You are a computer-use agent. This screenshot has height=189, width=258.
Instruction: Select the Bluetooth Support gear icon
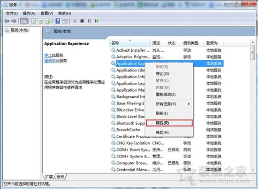(113, 123)
